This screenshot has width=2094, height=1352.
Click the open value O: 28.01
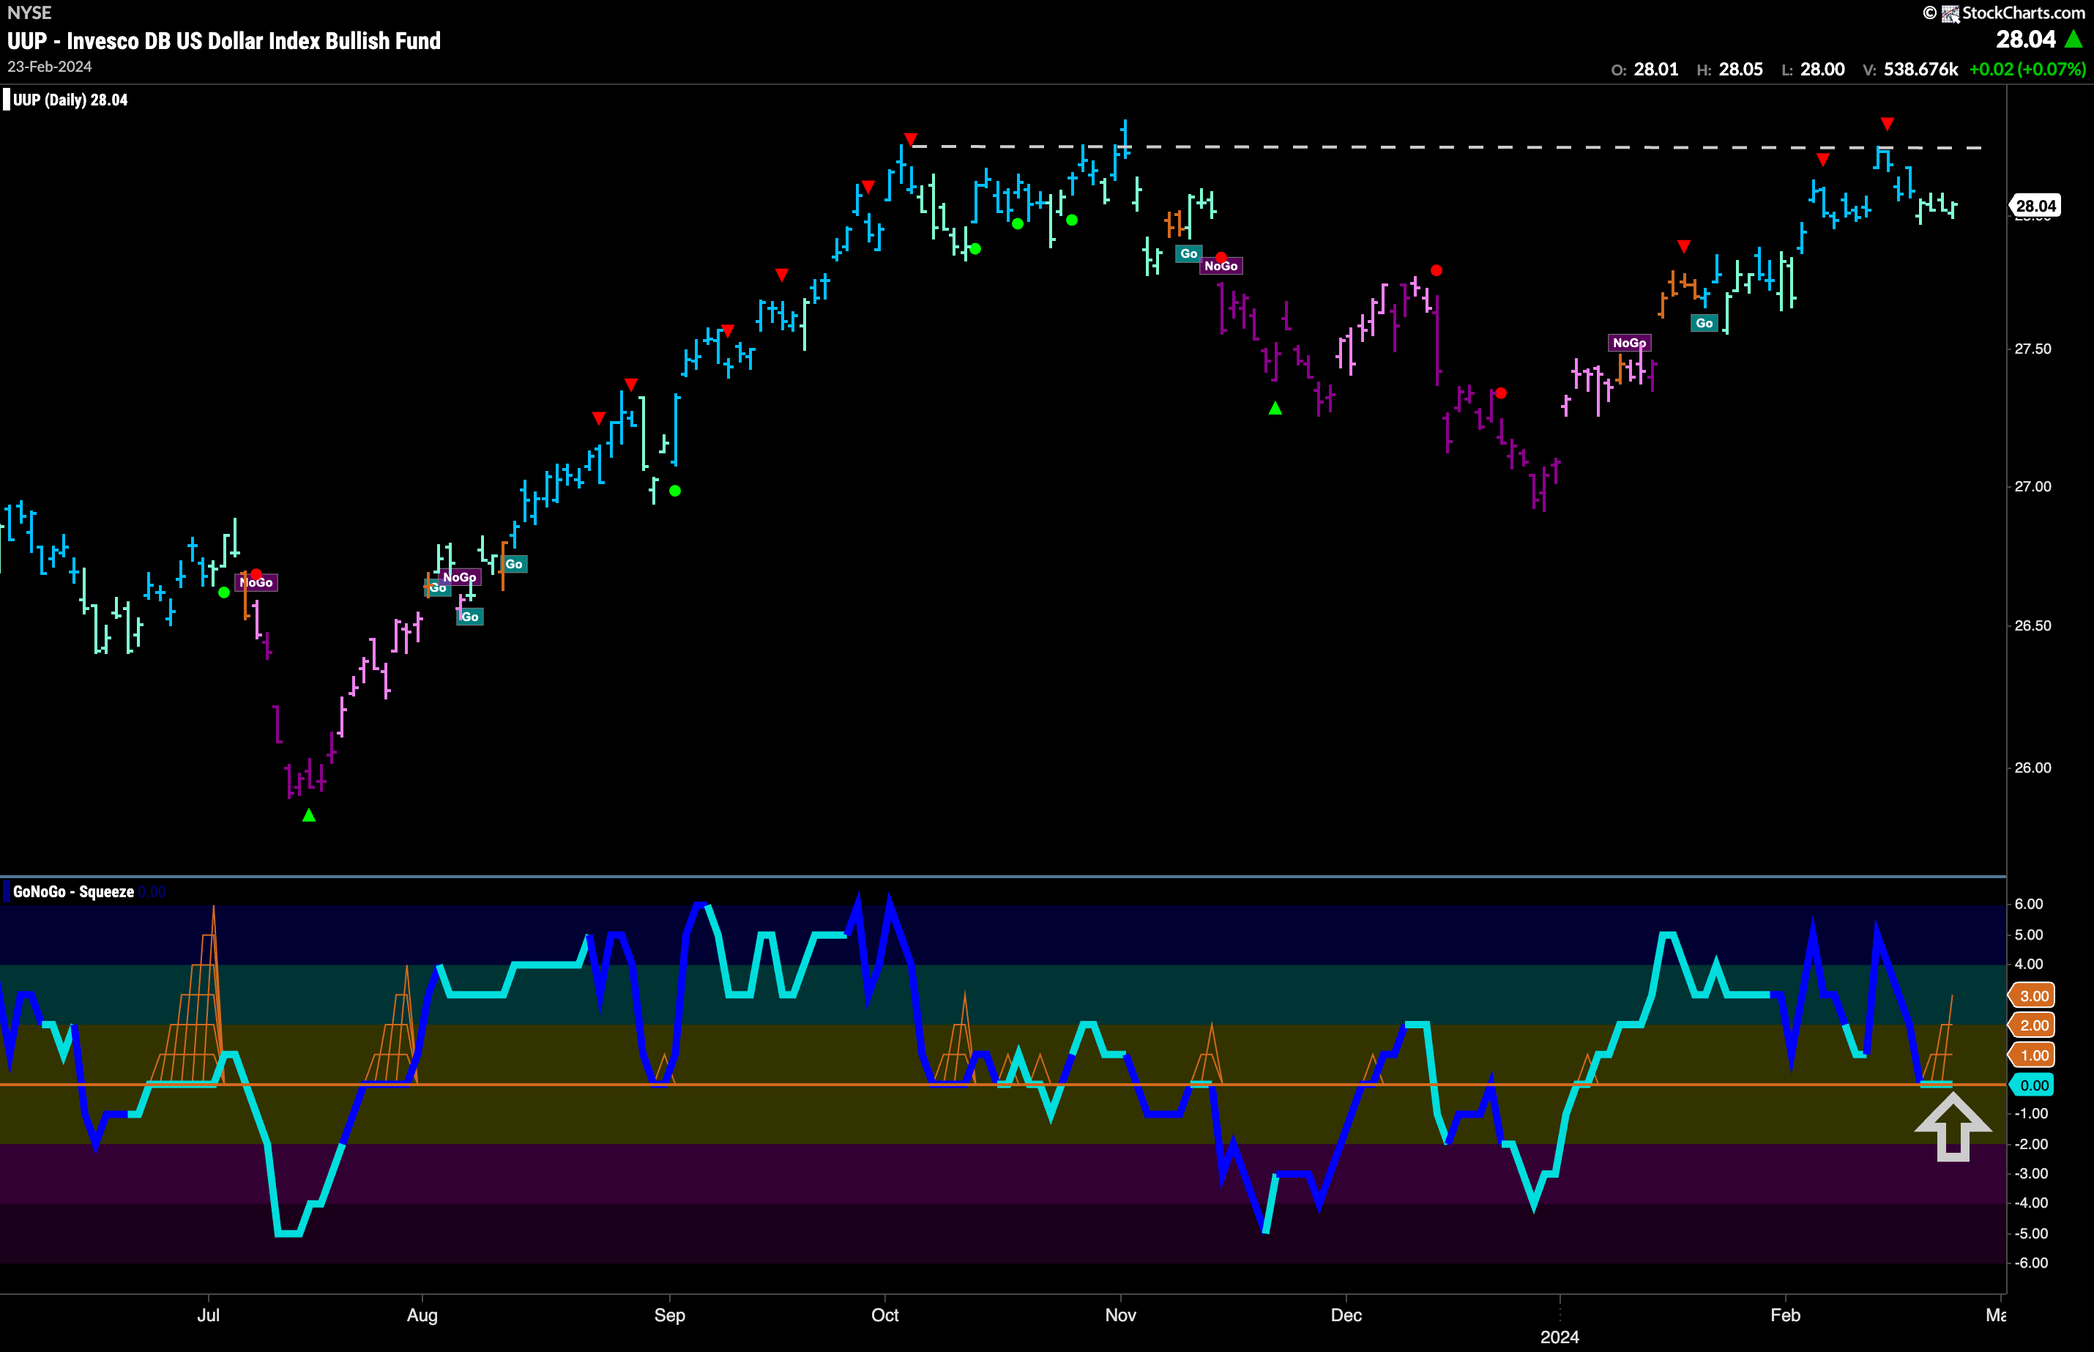[1644, 70]
